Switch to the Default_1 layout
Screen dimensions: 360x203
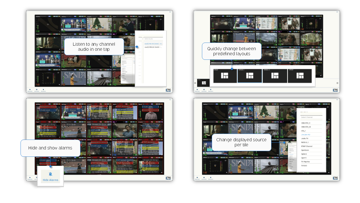(x=250, y=76)
